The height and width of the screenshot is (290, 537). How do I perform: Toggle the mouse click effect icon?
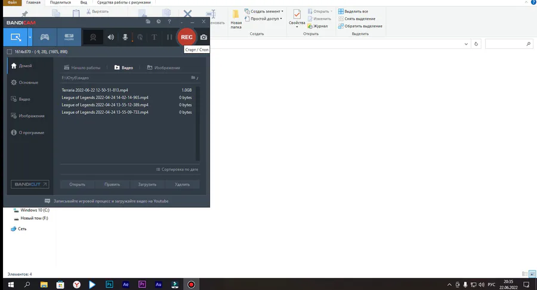click(x=140, y=37)
